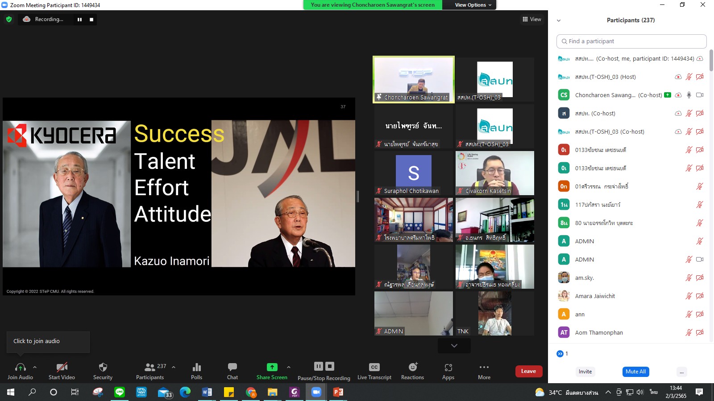Show more video thumbnails with down chevron
The width and height of the screenshot is (714, 401).
(x=454, y=346)
